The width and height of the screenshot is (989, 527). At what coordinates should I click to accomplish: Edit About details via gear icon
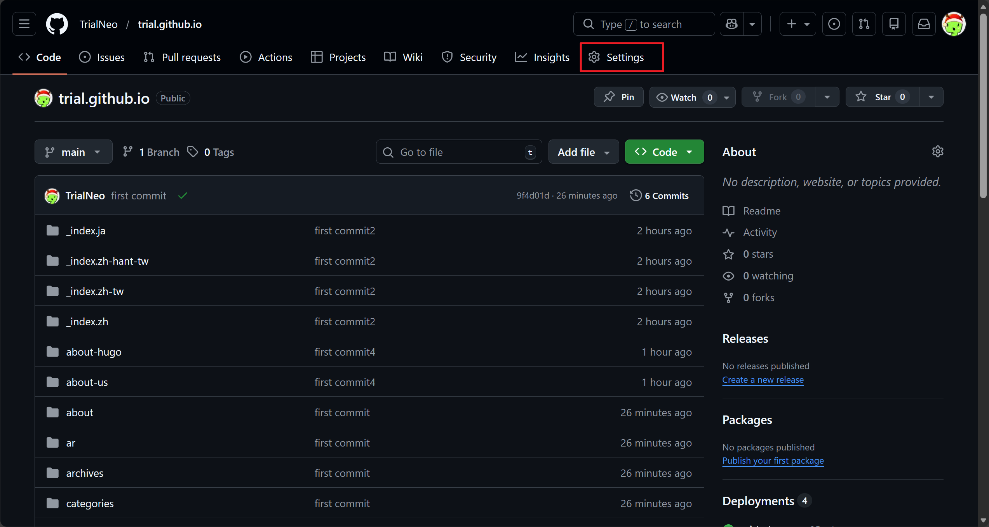(937, 152)
